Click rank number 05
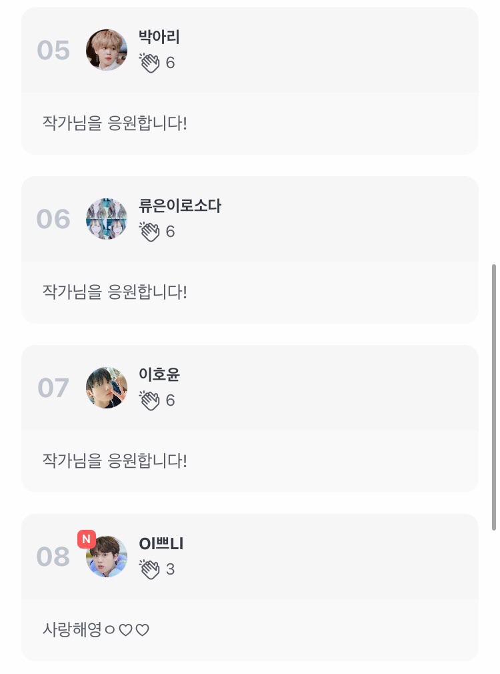 pos(53,51)
